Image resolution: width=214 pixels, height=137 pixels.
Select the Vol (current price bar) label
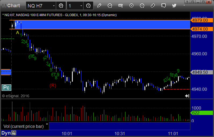(23, 126)
